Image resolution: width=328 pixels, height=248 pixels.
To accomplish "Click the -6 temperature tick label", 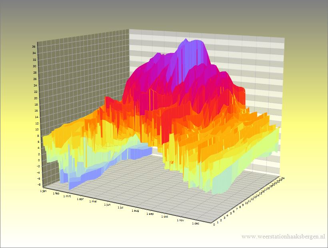I will coord(39,178).
